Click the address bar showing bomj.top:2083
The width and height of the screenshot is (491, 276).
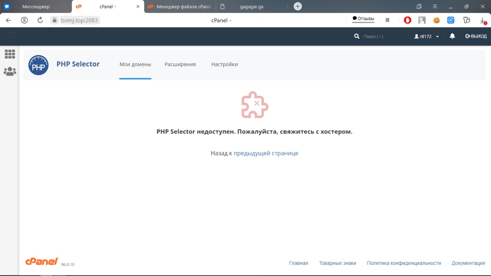pyautogui.click(x=79, y=20)
